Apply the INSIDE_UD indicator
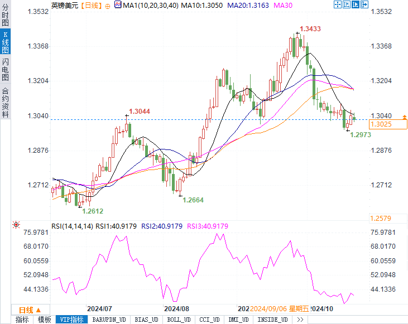This screenshot has height=324, width=408. tap(272, 320)
